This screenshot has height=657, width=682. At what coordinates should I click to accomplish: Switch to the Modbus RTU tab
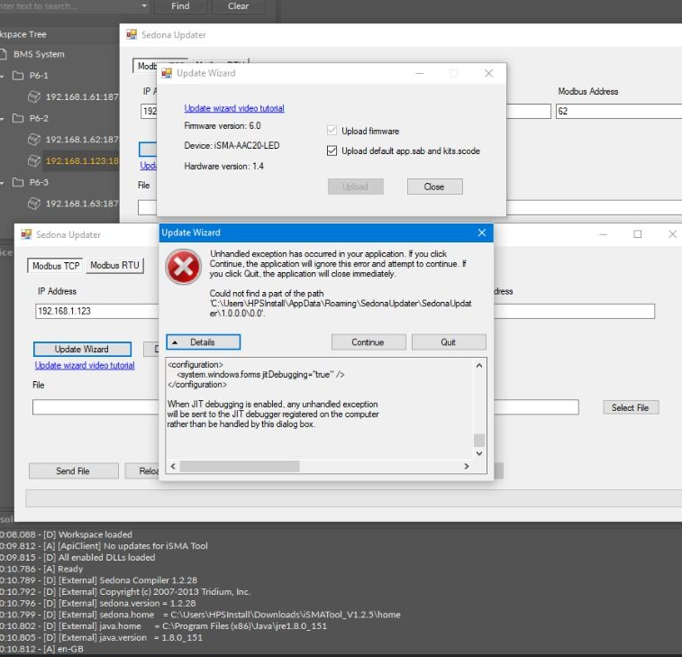[115, 266]
